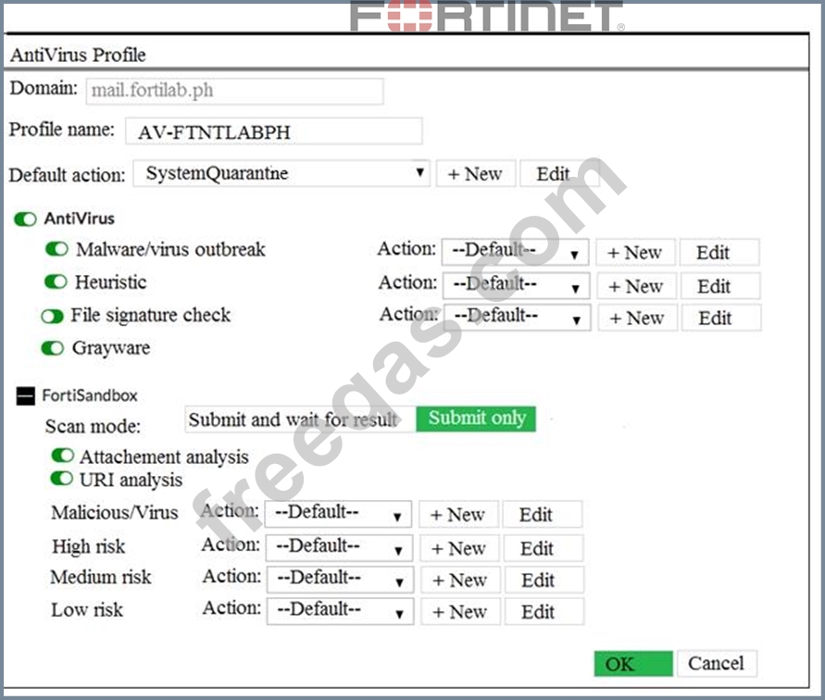Turn off Heuristic scanning toggle
The height and width of the screenshot is (700, 825).
(56, 281)
